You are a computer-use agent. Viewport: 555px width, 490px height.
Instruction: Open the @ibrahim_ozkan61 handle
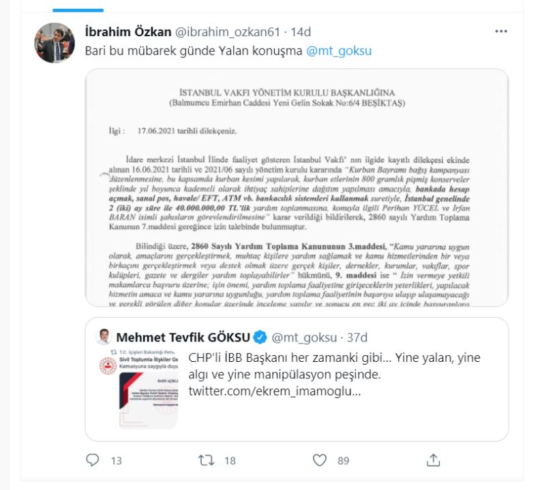click(228, 32)
